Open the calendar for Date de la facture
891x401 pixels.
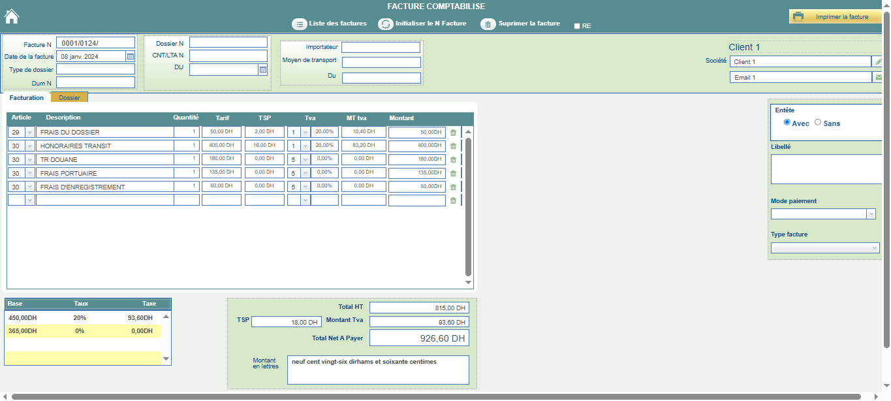click(x=131, y=56)
